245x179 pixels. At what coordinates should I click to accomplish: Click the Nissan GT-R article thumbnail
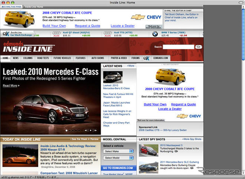click(20, 156)
